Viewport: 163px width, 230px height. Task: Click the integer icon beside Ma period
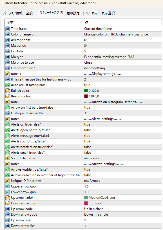tap(8, 46)
